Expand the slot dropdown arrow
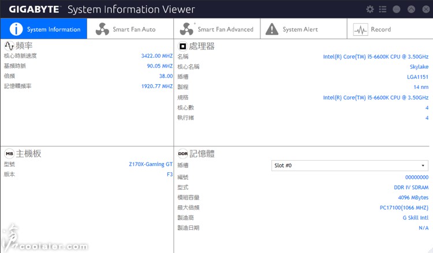 pyautogui.click(x=423, y=165)
